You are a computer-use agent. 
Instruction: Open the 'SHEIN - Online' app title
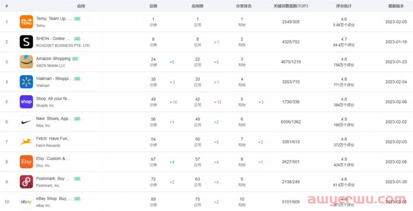tap(53, 39)
